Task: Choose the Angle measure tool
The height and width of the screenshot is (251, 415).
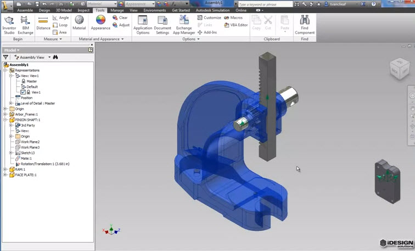Action: [61, 18]
